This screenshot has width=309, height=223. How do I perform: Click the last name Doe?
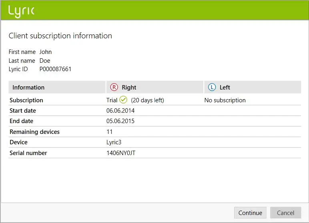click(45, 61)
